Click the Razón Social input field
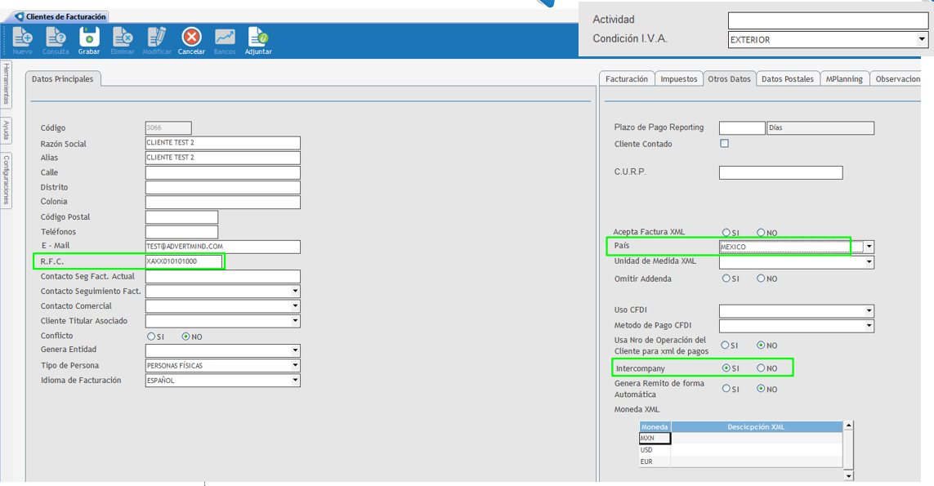The height and width of the screenshot is (486, 934). [x=223, y=143]
